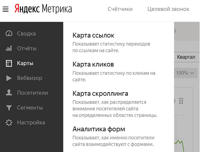Click the Посетители person icon
Screen dimensions: 200x152
click(x=9, y=93)
